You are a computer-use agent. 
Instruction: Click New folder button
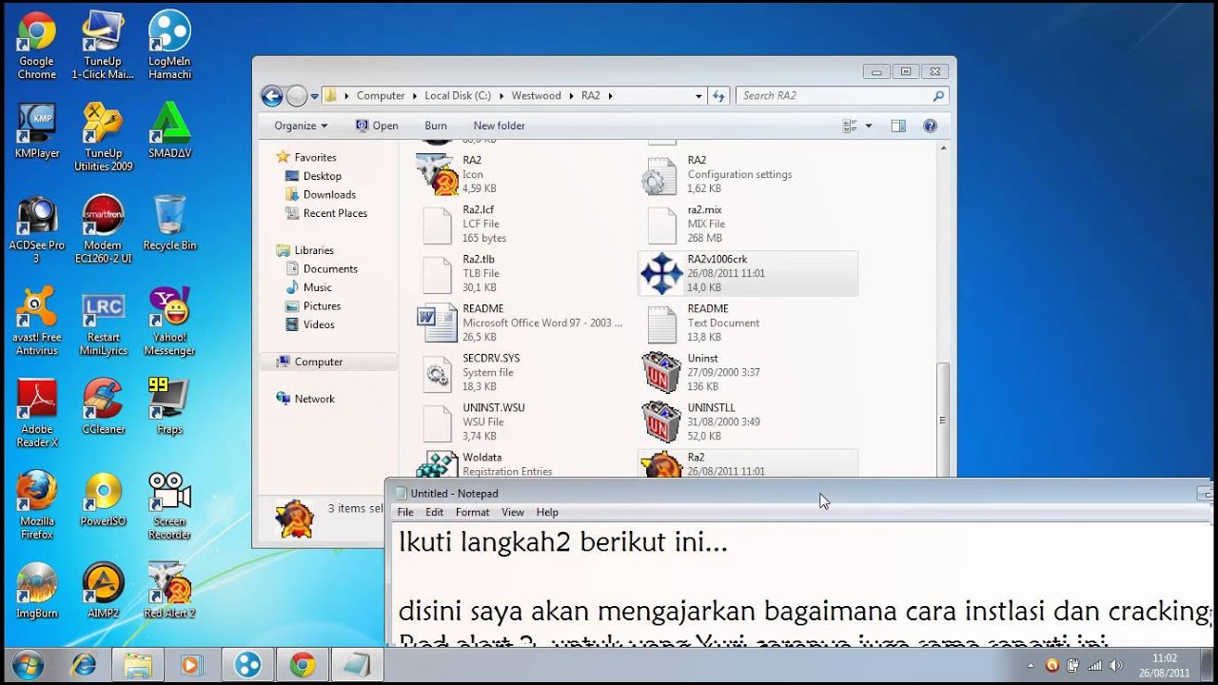tap(500, 126)
